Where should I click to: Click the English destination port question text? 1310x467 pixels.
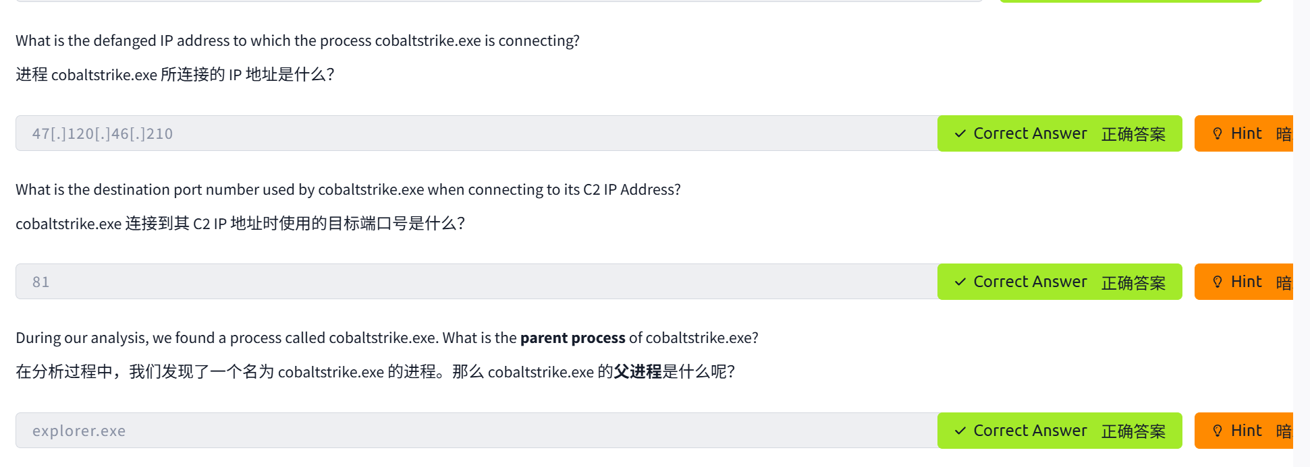click(x=348, y=189)
